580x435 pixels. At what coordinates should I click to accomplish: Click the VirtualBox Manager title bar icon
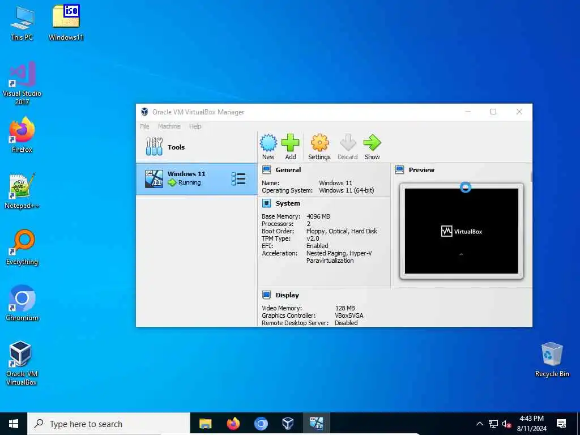click(144, 112)
